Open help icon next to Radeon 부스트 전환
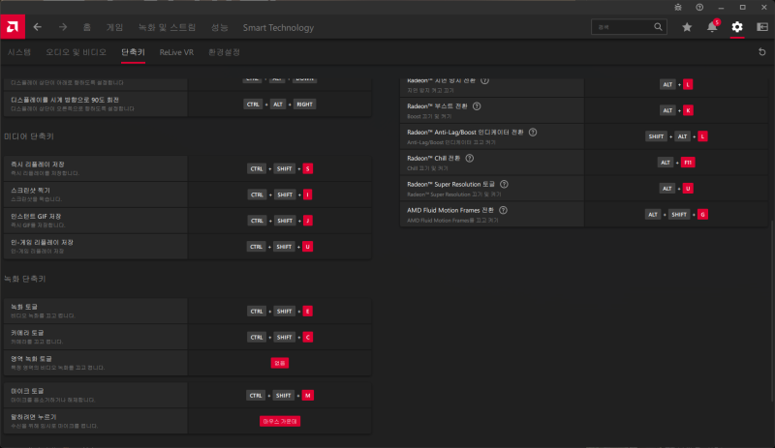Image resolution: width=775 pixels, height=448 pixels. pyautogui.click(x=477, y=106)
